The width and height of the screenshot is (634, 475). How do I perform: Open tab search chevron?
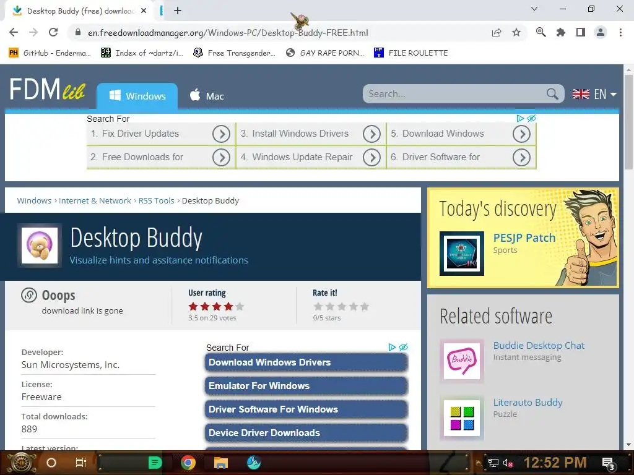pyautogui.click(x=534, y=9)
